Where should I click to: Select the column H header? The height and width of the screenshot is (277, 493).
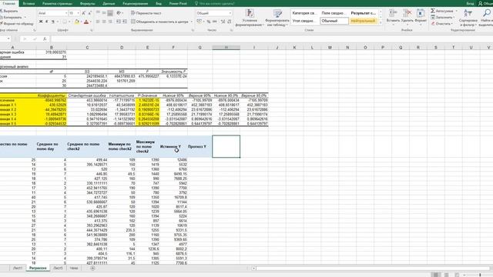tap(226, 48)
